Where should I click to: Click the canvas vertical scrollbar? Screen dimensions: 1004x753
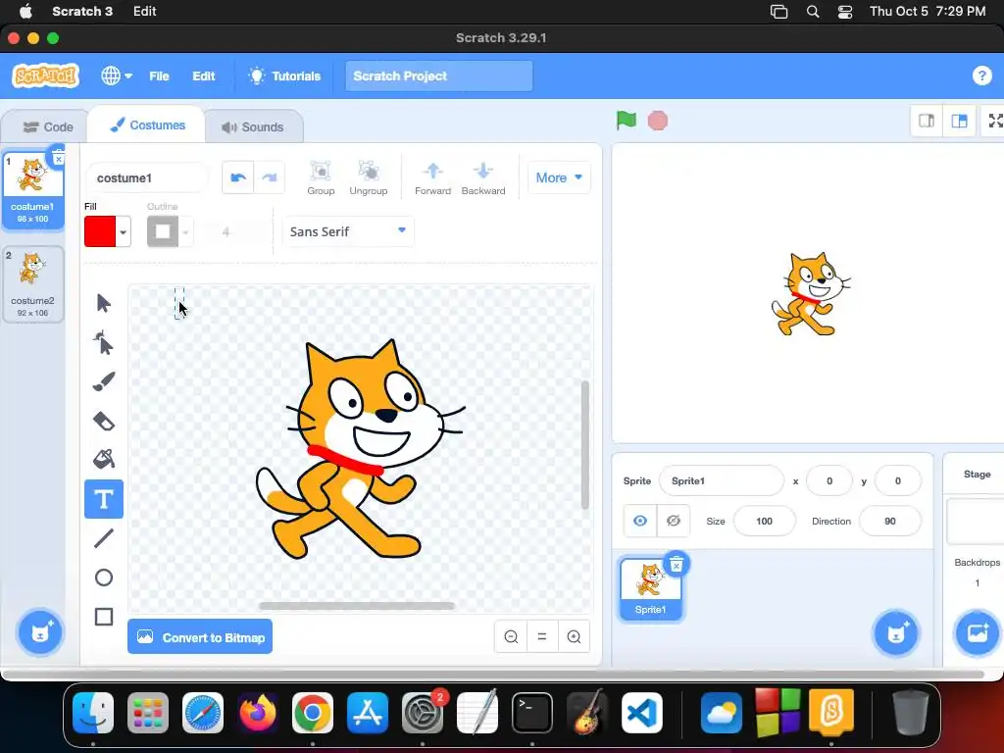pyautogui.click(x=584, y=445)
